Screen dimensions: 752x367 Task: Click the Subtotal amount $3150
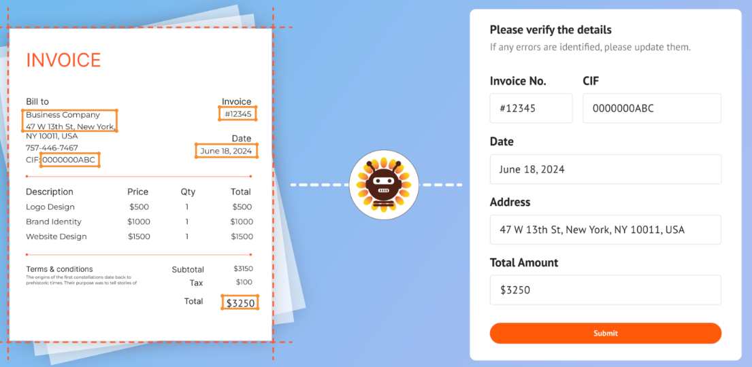click(x=243, y=269)
